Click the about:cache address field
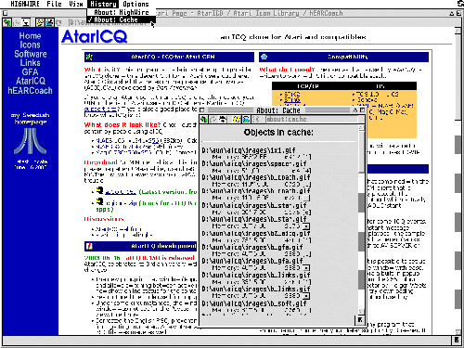This screenshot has height=348, width=464. 312,120
